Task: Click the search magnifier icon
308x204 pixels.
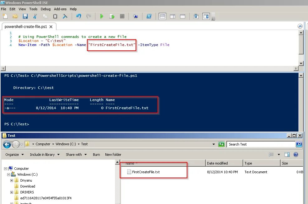Action: [x=299, y=144]
